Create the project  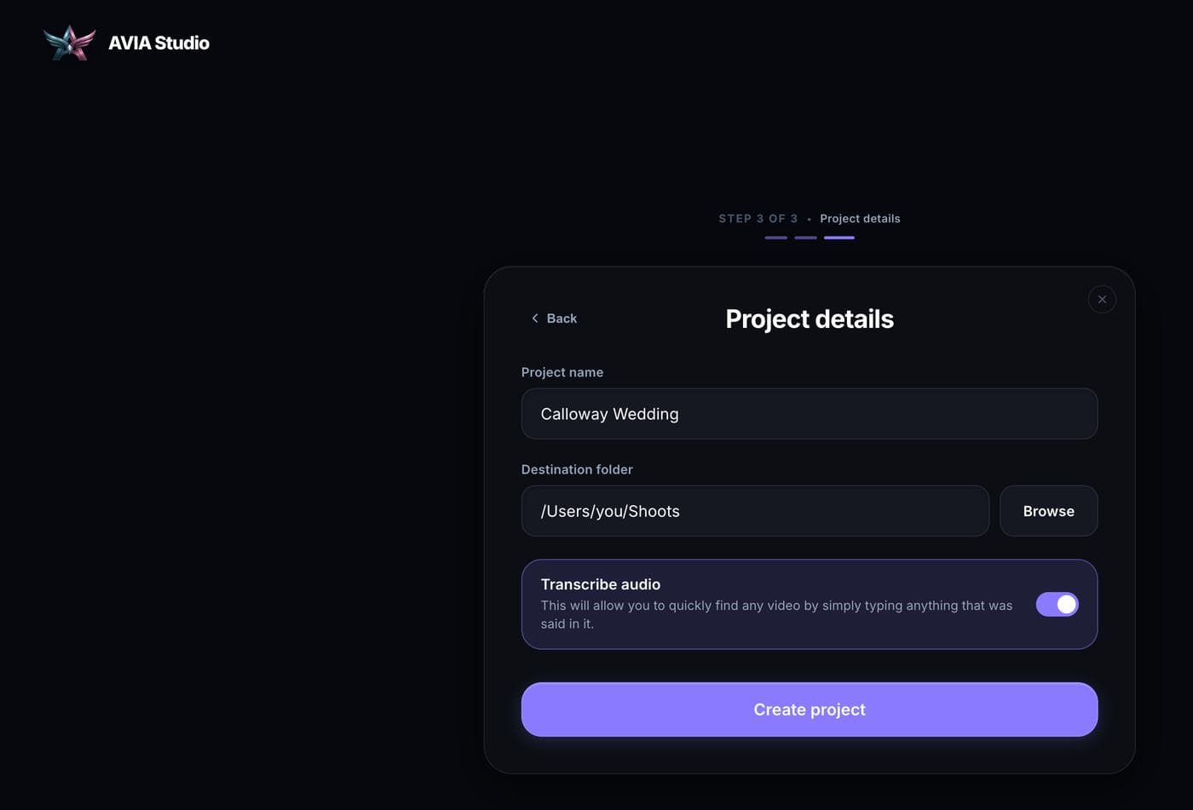(809, 709)
